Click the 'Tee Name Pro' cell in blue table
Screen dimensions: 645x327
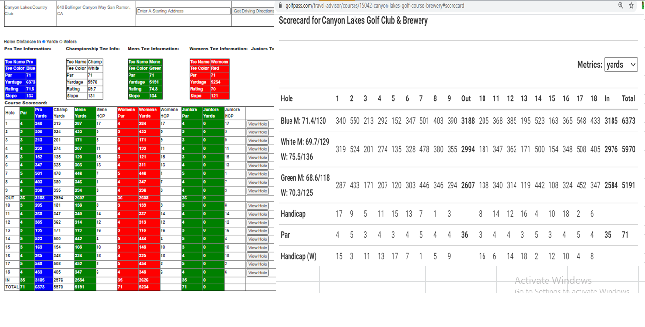pyautogui.click(x=20, y=62)
